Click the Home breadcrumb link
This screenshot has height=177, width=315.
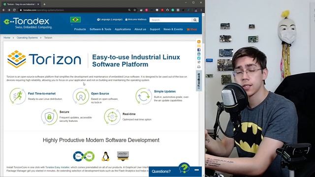(7, 37)
